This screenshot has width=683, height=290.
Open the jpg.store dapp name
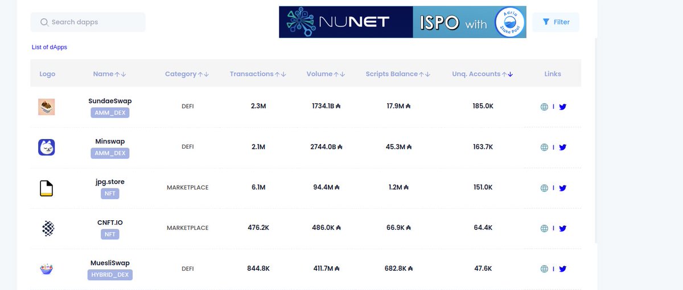110,182
